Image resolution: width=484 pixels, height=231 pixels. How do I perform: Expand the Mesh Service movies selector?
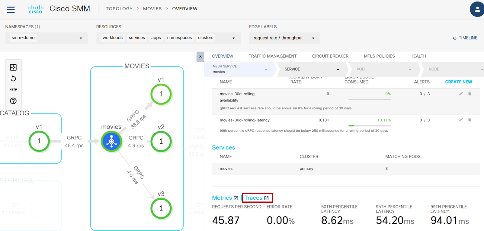point(240,69)
